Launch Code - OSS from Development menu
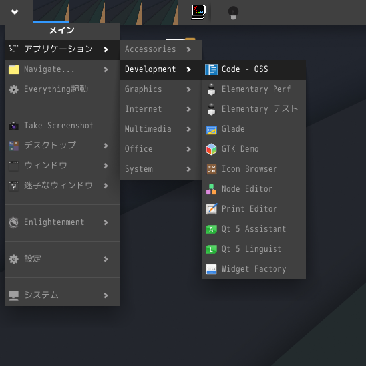 [254, 69]
